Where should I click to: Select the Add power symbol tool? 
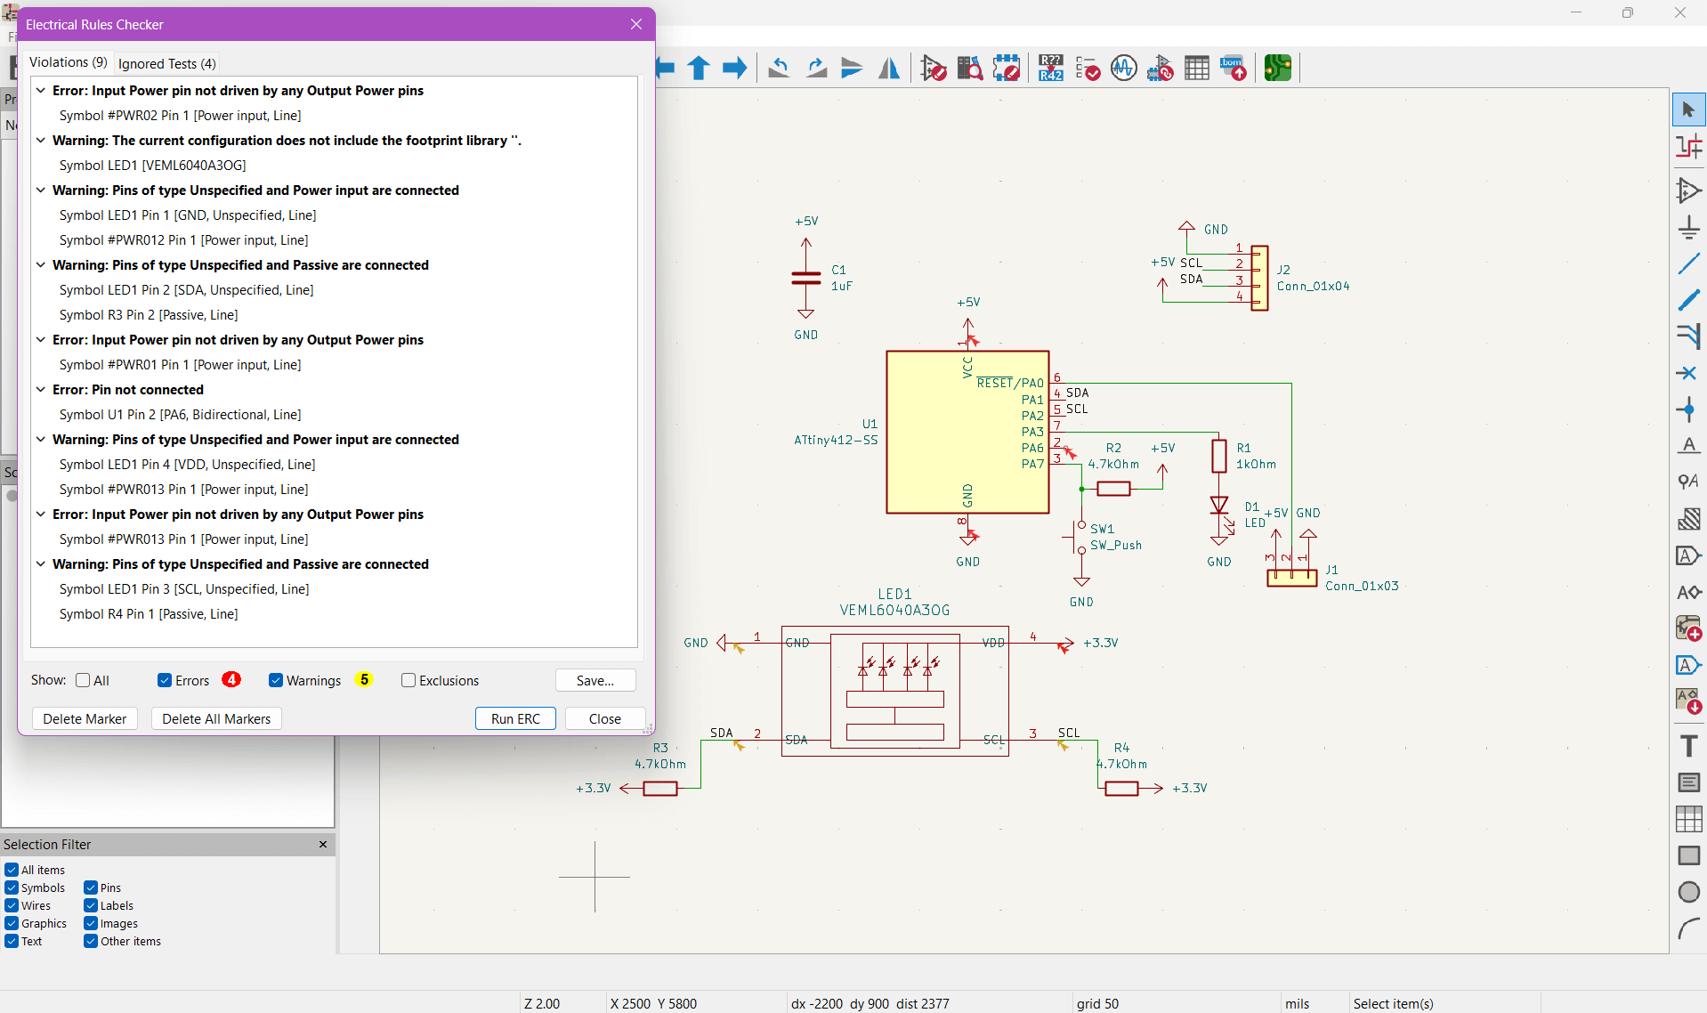click(x=1688, y=228)
